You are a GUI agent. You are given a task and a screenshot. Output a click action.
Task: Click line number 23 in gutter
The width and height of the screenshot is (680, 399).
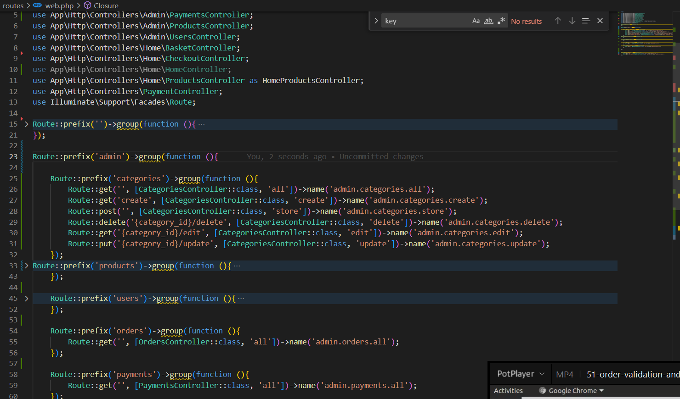click(x=13, y=157)
